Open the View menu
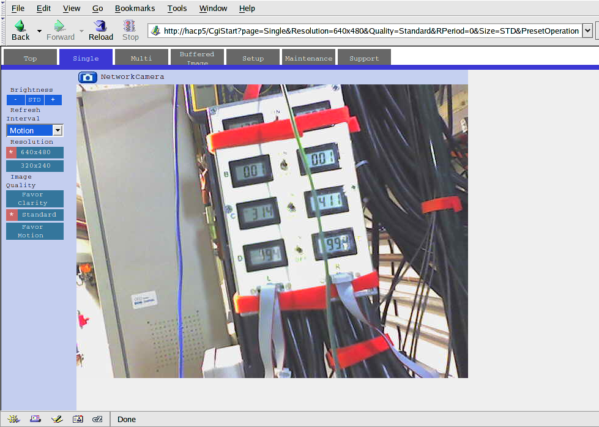Image resolution: width=599 pixels, height=427 pixels. tap(72, 9)
